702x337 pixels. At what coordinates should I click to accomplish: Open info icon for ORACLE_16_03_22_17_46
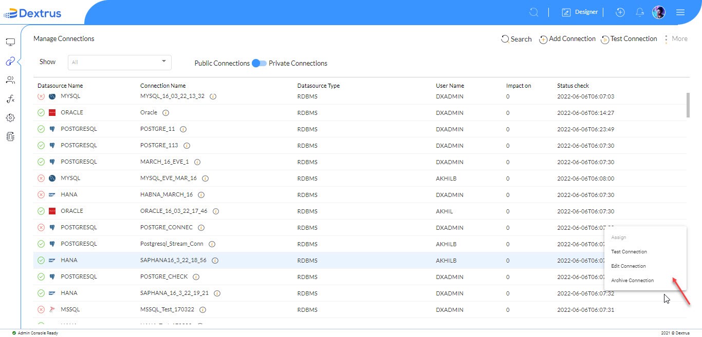coord(216,211)
